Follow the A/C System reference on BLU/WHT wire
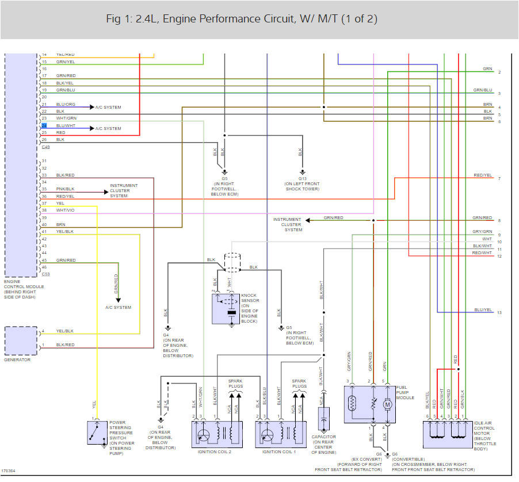 [x=108, y=129]
